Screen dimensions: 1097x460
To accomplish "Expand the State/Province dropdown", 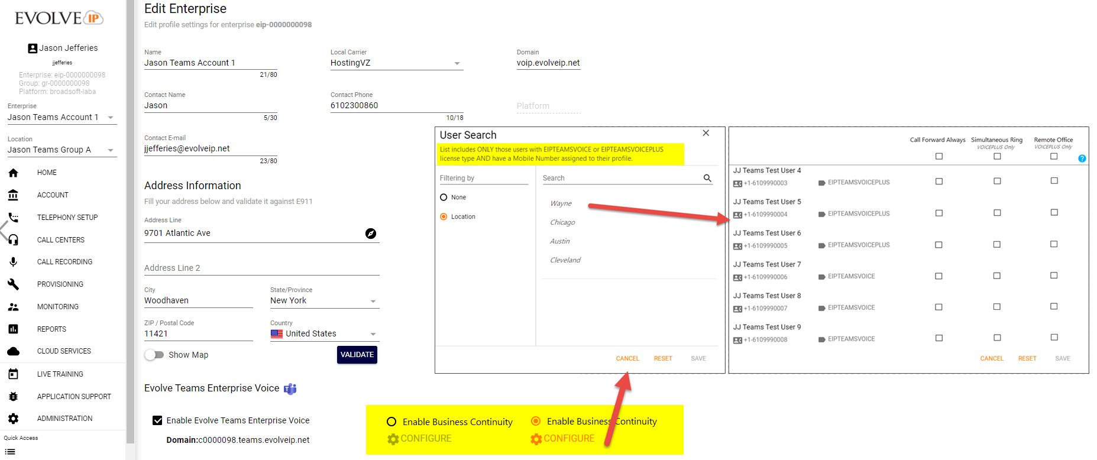I will tap(373, 301).
